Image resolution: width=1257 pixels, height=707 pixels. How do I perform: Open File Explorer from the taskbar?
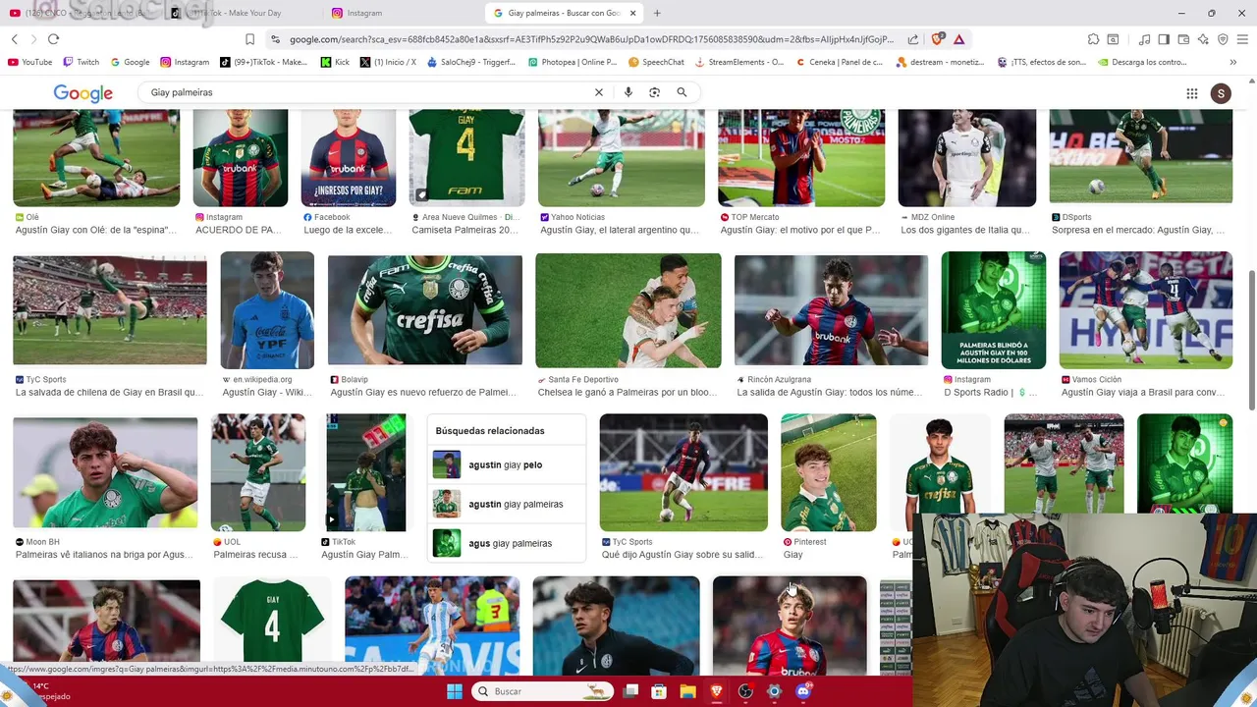click(687, 691)
